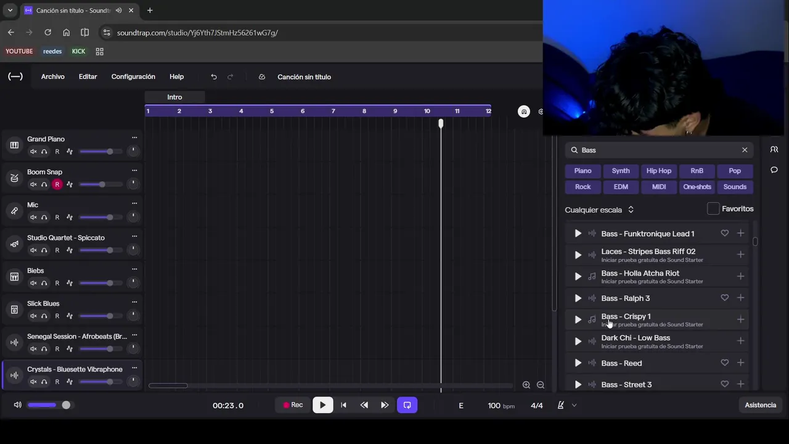Filter loops by Hip Hop
This screenshot has width=789, height=444.
(659, 171)
